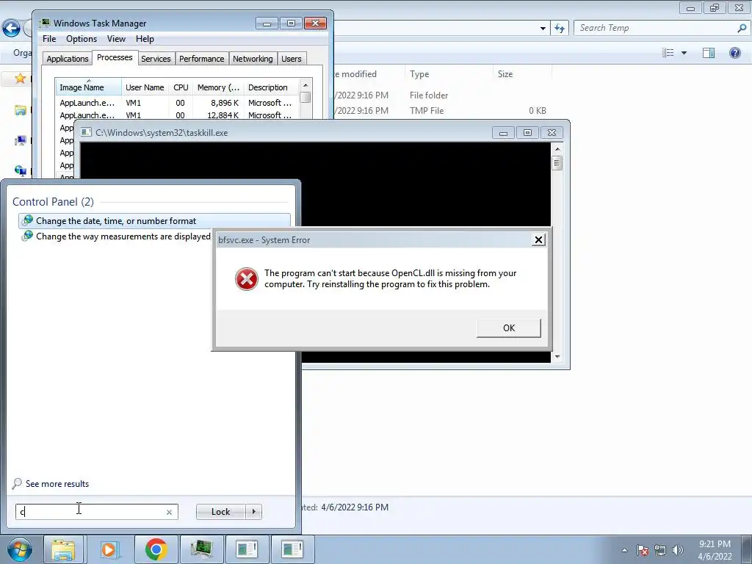Sort processes by Description column
The width and height of the screenshot is (752, 564).
[271, 87]
